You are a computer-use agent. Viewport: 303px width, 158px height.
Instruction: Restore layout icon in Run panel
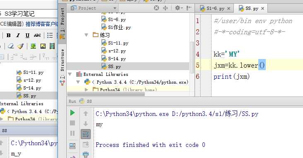72,146
